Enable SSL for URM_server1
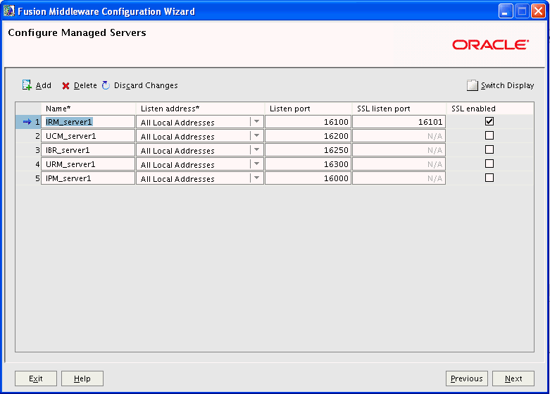The height and width of the screenshot is (394, 550). tap(489, 164)
